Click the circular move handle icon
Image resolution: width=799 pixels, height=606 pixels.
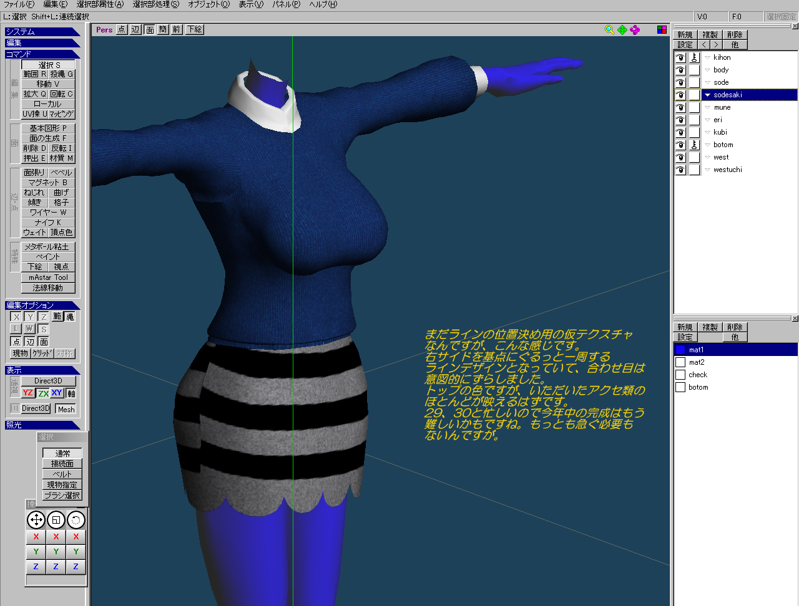pyautogui.click(x=36, y=519)
